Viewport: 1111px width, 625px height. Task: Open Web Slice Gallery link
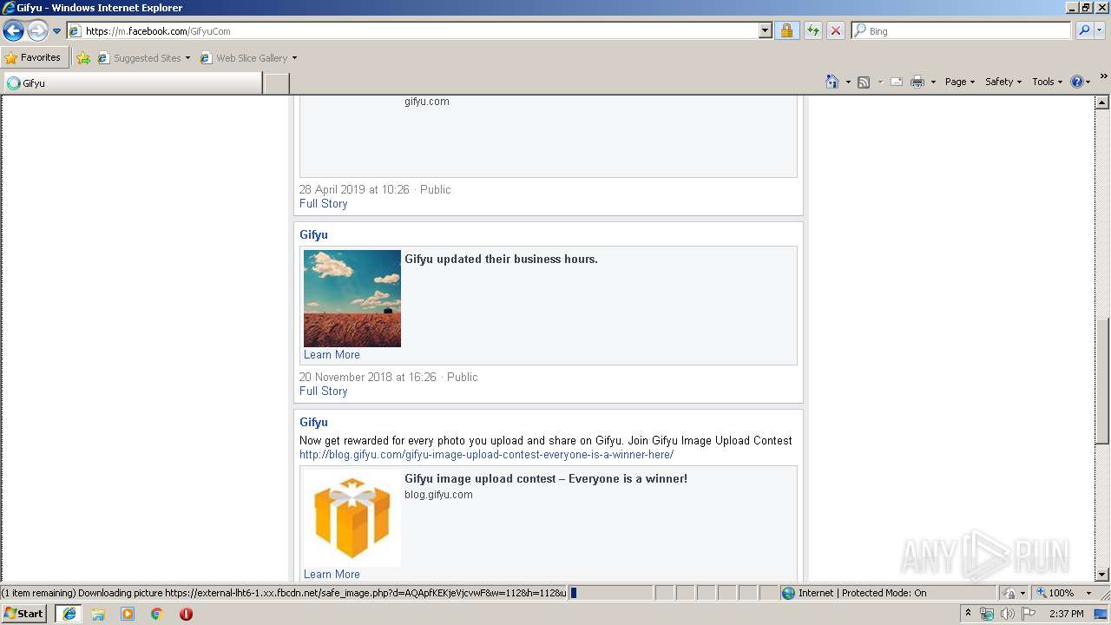click(x=248, y=58)
